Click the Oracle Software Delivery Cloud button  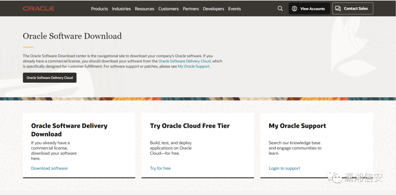click(x=50, y=77)
